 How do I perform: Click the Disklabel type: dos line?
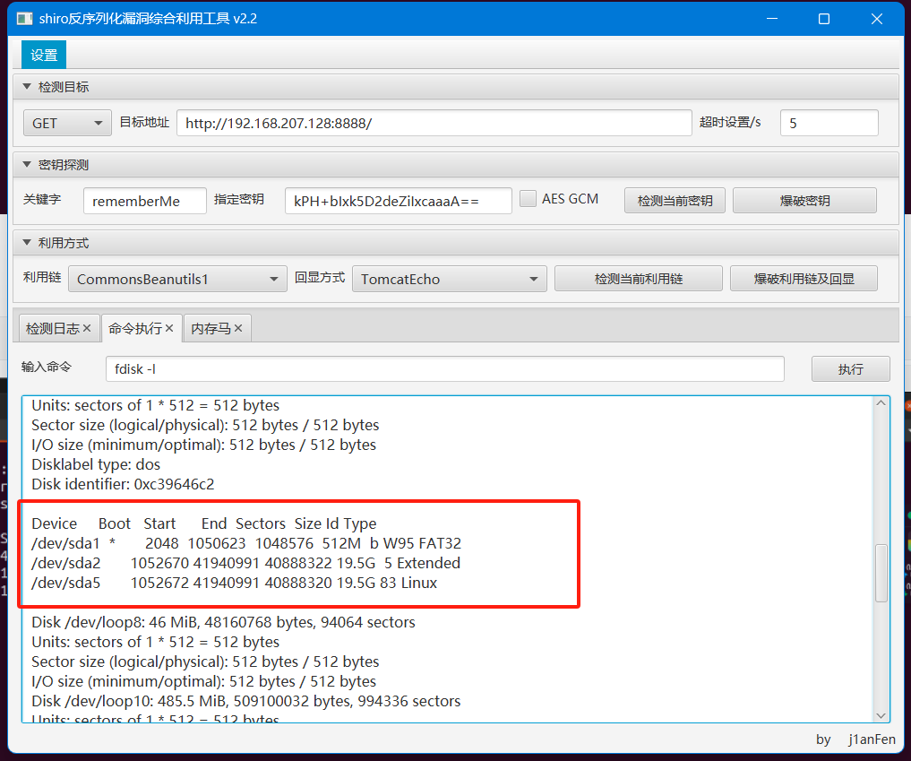click(96, 464)
